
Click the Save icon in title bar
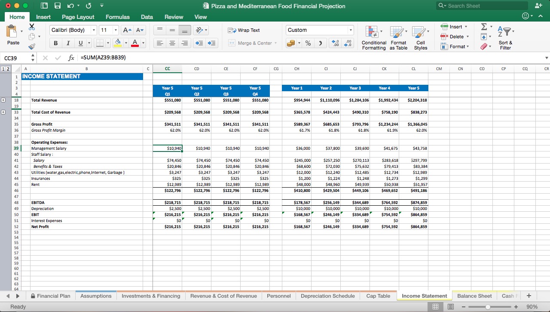pyautogui.click(x=58, y=6)
